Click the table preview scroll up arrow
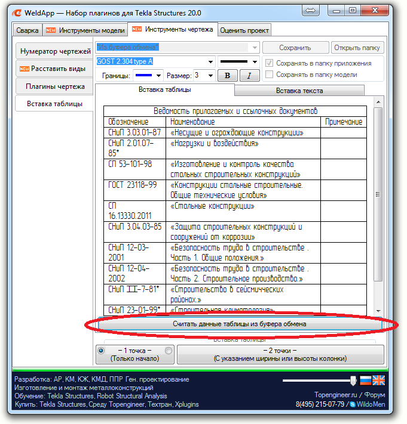 (378, 102)
